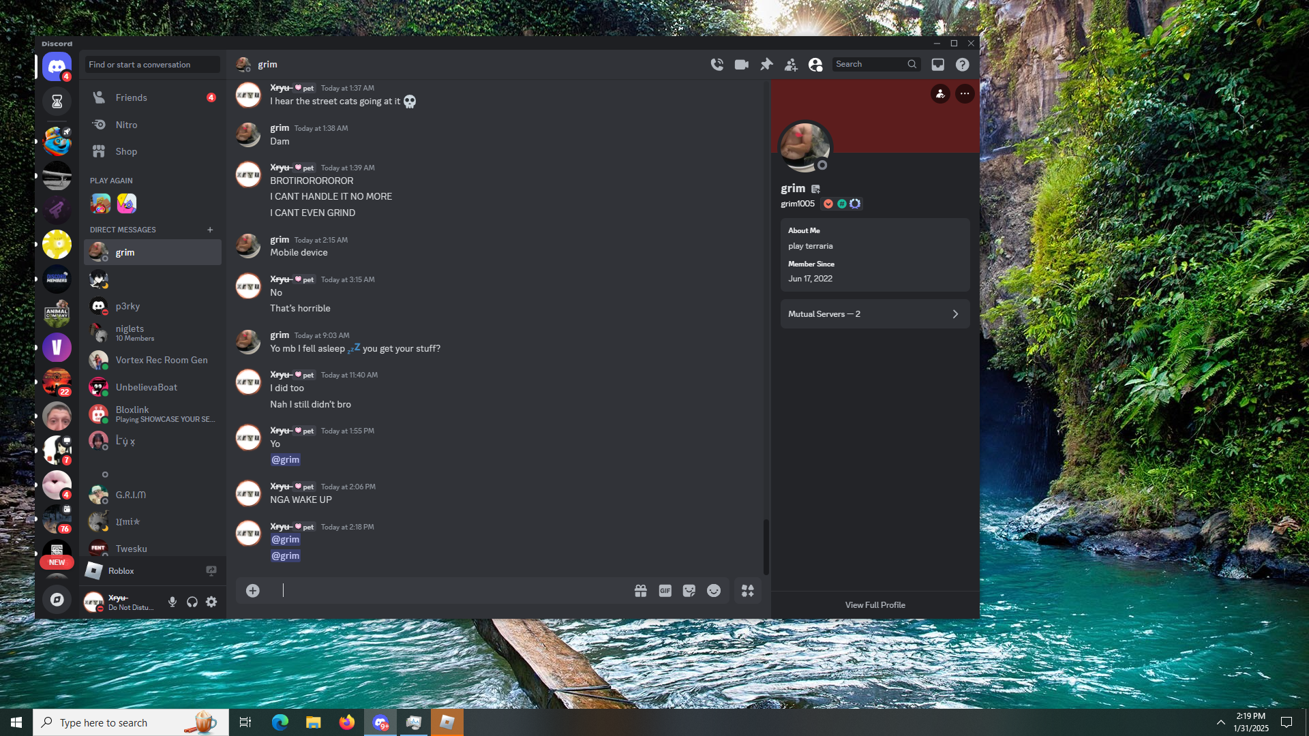Open Windows Start menu
1309x736 pixels.
[x=16, y=722]
